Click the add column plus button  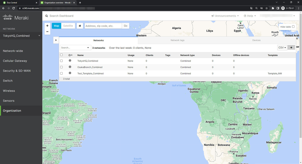click(291, 48)
